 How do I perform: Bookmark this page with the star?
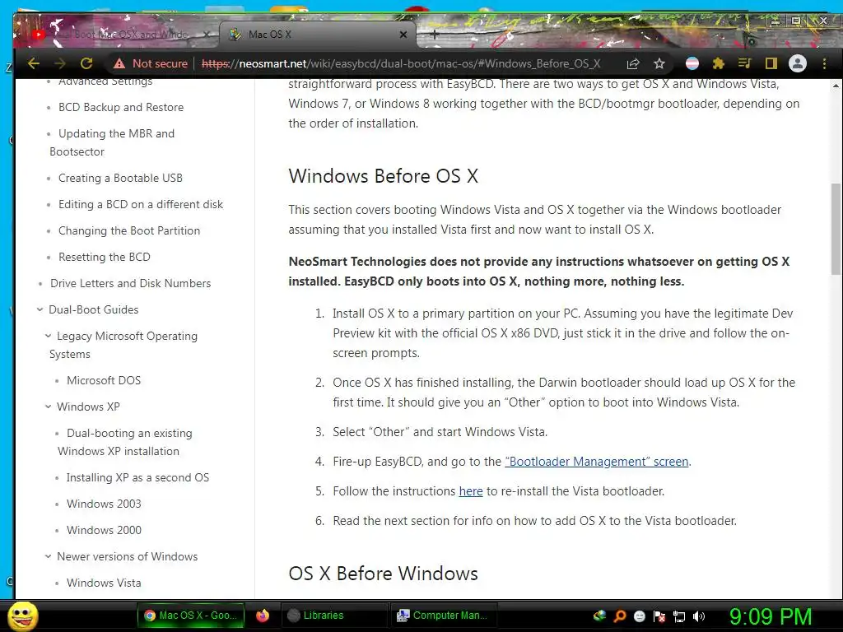(x=659, y=63)
